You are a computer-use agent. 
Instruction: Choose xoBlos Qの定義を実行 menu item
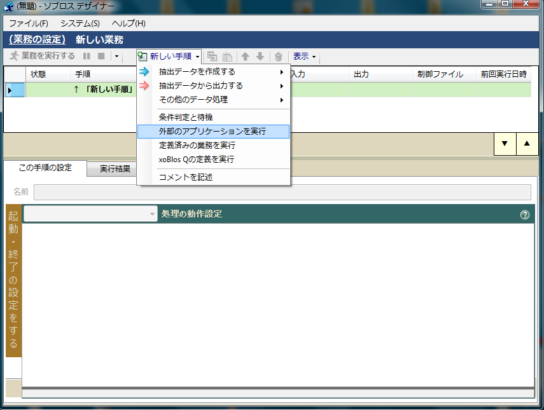[x=214, y=160]
